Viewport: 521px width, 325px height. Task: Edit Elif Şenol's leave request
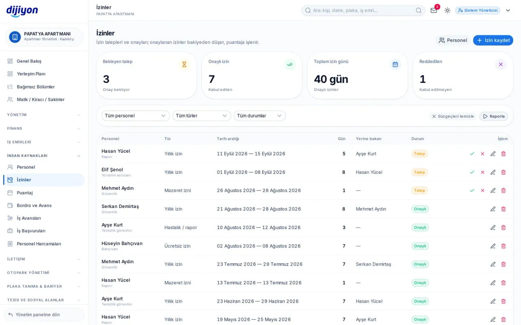493,172
